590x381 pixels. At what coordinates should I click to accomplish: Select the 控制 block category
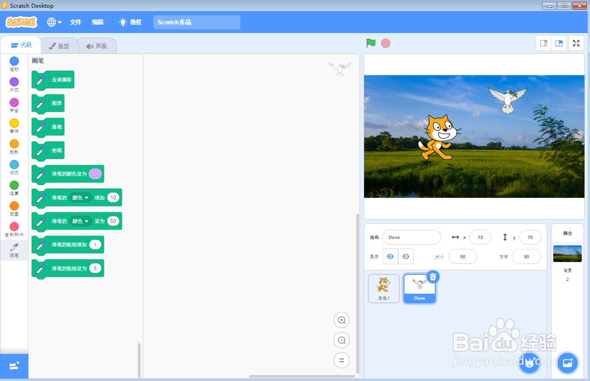(14, 147)
